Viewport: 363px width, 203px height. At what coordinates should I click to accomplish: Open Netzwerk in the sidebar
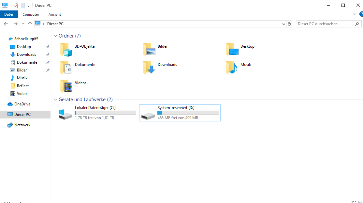click(x=23, y=125)
